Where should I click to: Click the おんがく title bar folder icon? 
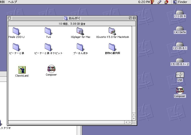point(66,18)
